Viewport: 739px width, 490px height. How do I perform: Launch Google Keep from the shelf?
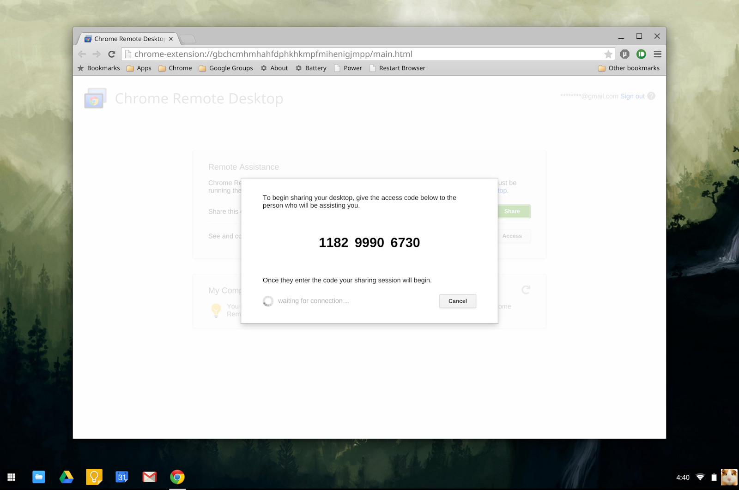(x=94, y=477)
